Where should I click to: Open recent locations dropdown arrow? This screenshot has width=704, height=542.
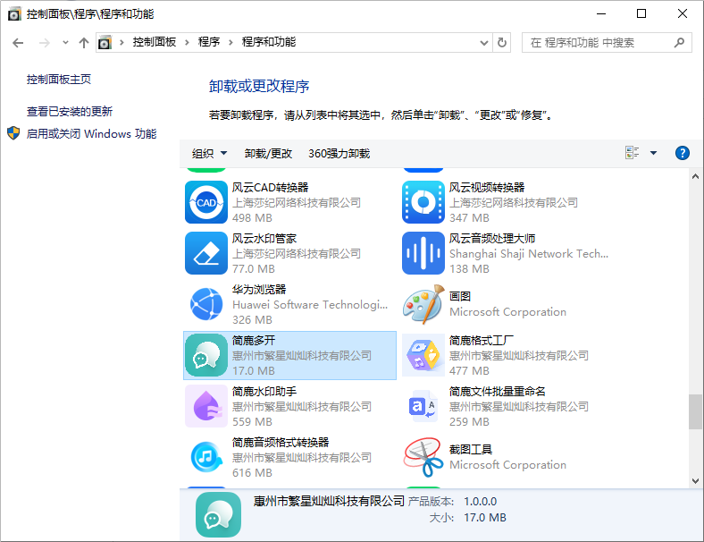(x=65, y=43)
